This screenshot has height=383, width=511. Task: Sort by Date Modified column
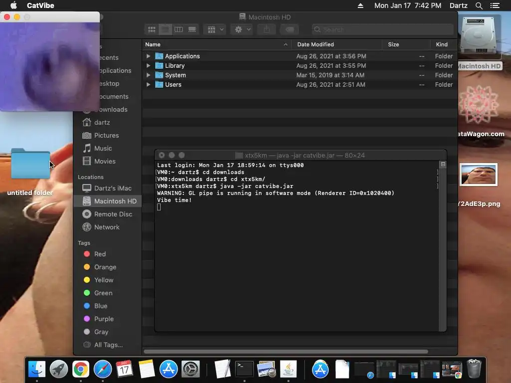(337, 44)
